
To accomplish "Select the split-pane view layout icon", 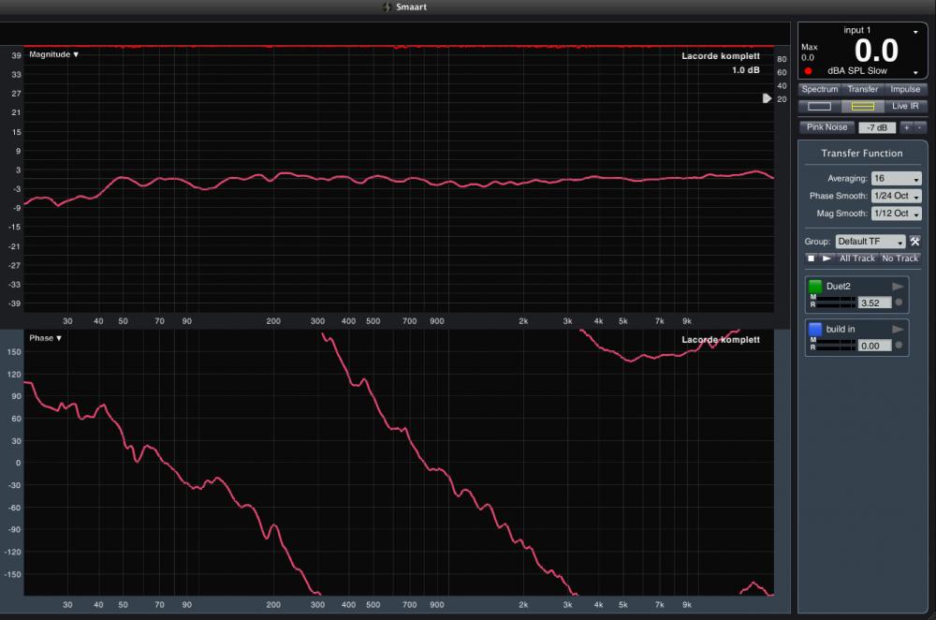I will (862, 107).
